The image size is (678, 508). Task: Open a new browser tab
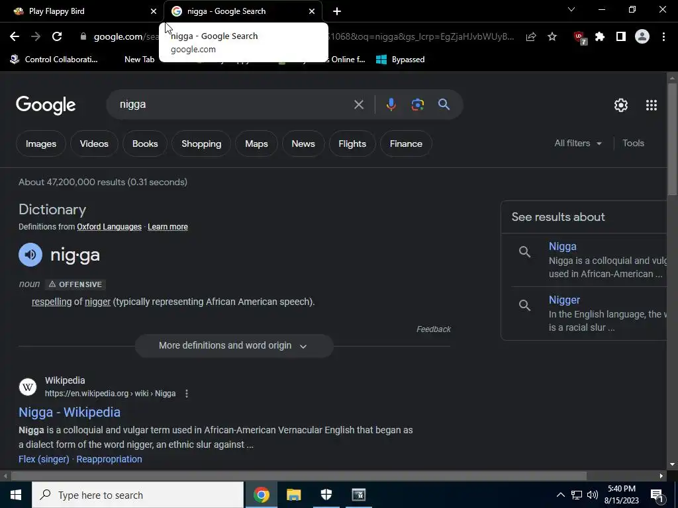click(337, 11)
